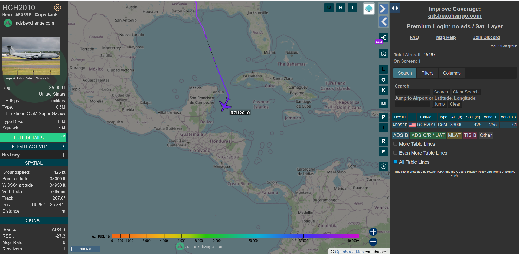Image resolution: width=519 pixels, height=254 pixels.
Task: Switch to the Search tab
Action: [x=404, y=73]
